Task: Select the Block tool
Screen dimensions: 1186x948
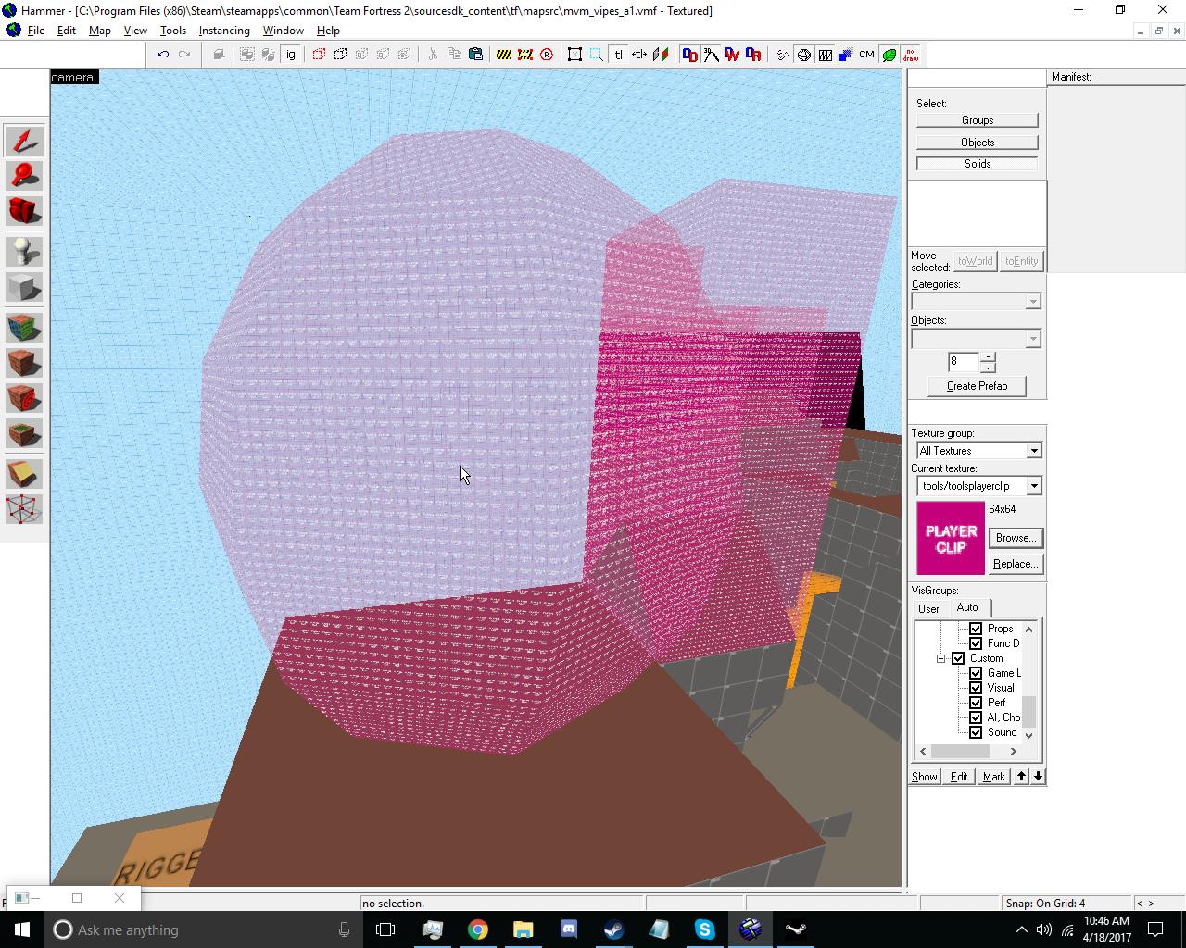Action: (24, 287)
